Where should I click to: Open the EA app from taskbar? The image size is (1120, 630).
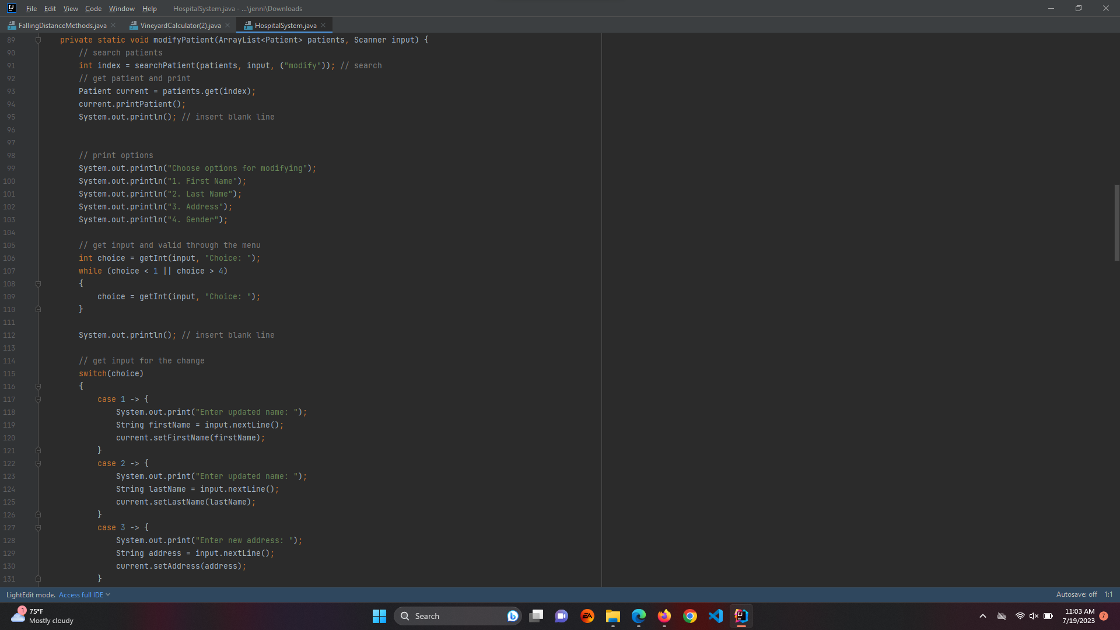tap(587, 616)
